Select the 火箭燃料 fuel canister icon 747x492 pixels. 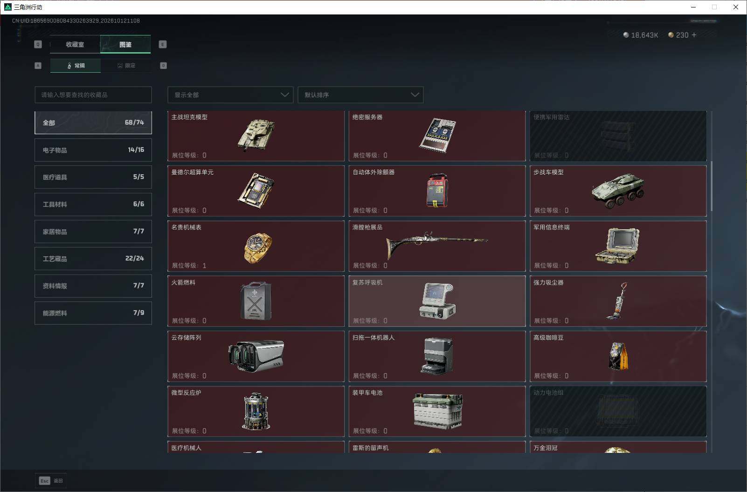pyautogui.click(x=256, y=301)
